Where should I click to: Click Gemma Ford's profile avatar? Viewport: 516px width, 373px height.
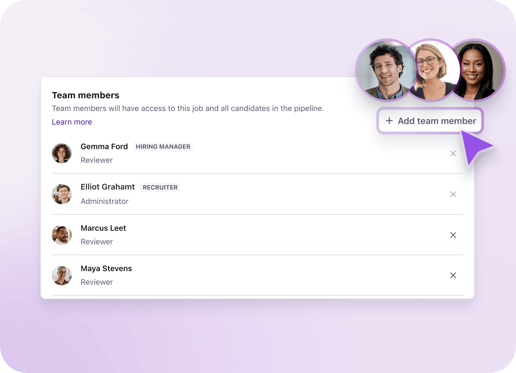tap(62, 153)
